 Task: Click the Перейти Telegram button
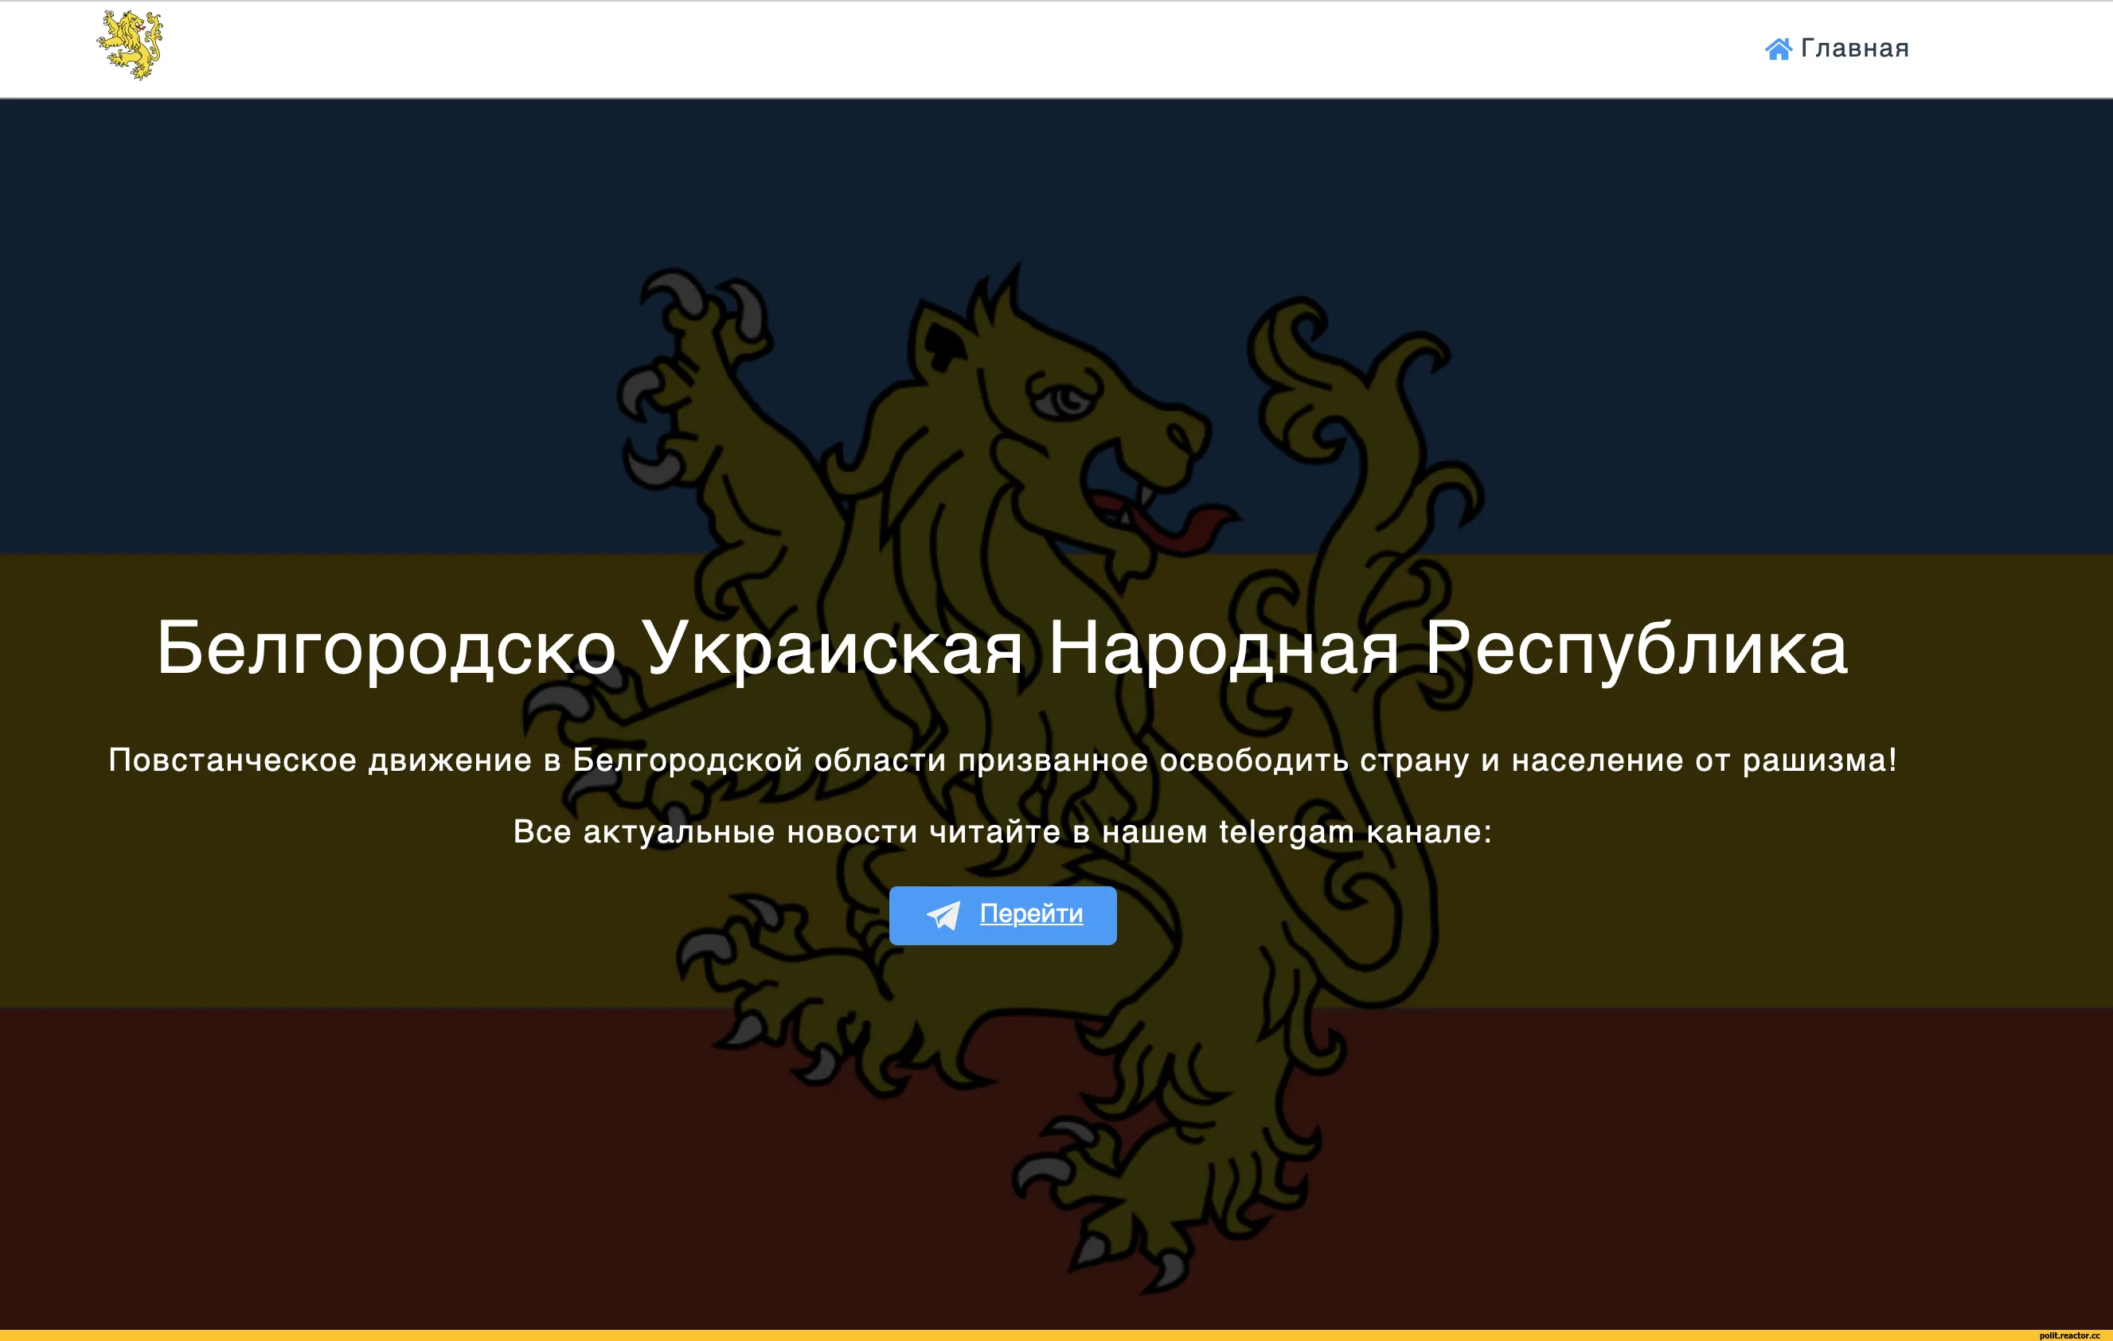(x=1002, y=915)
